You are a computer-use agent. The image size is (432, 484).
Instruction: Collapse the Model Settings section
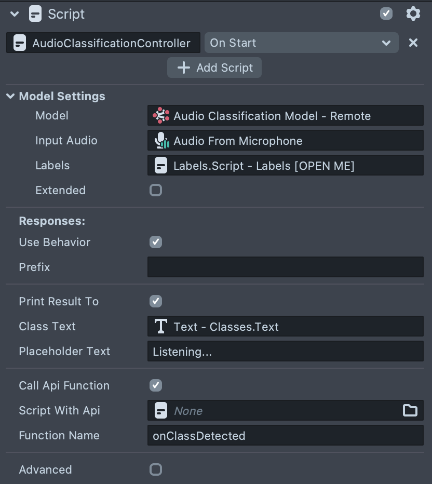coord(9,96)
